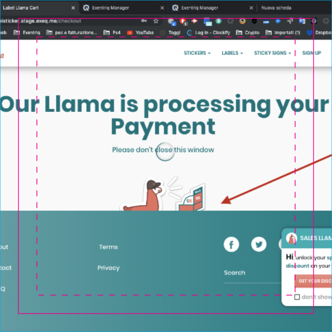
Task: Tick the "don't show" checkbox
Action: 297,297
